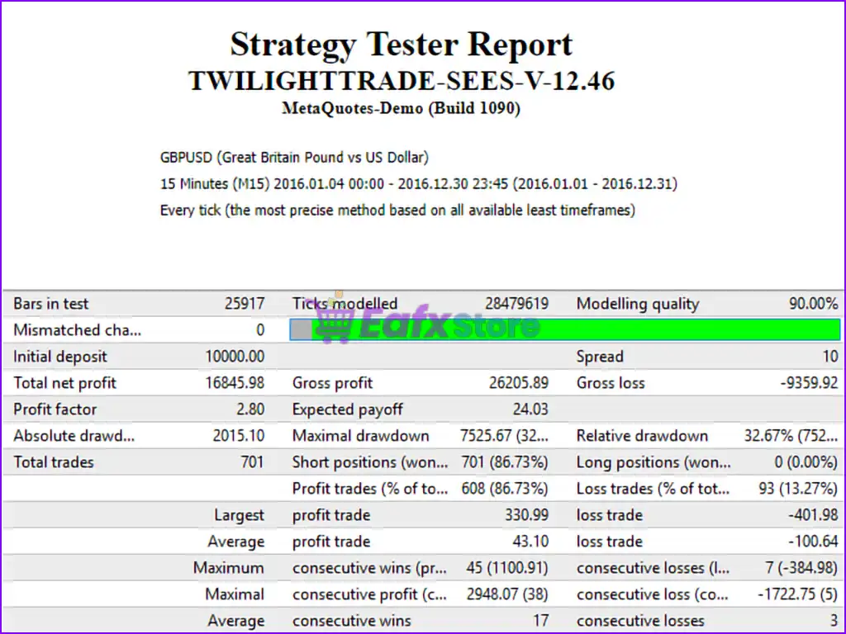The height and width of the screenshot is (634, 846).
Task: Click the Total trades label
Action: click(54, 462)
